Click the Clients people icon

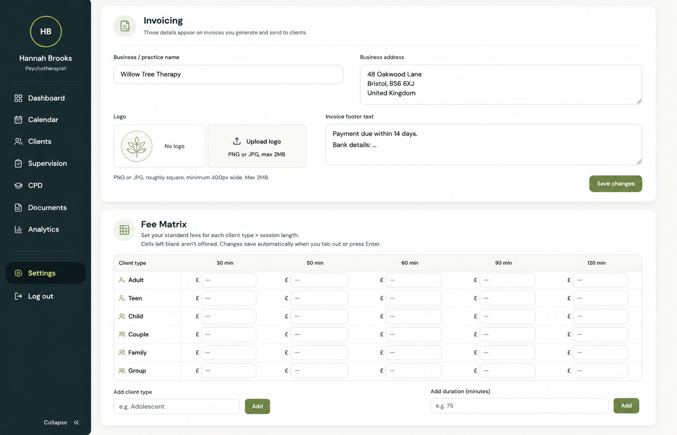tap(18, 141)
